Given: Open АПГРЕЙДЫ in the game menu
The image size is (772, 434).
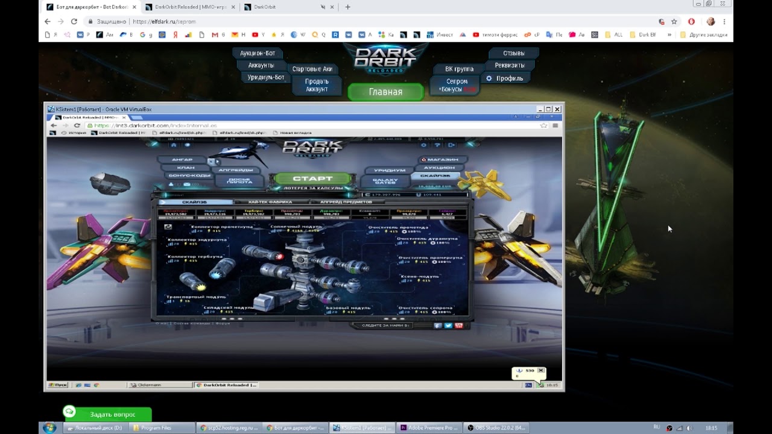Looking at the screenshot, I should point(236,170).
